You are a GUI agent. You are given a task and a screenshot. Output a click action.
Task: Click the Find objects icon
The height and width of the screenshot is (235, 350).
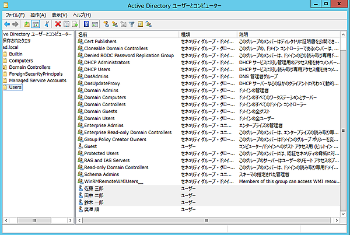pos(140,24)
